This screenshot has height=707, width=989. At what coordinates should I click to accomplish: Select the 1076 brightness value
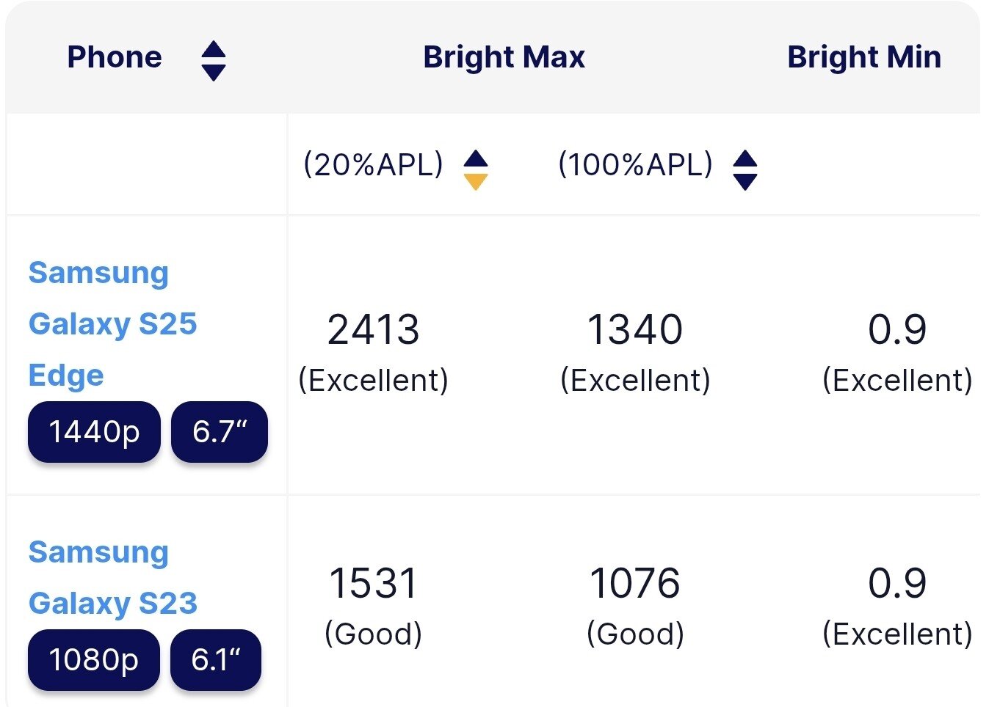(x=635, y=584)
